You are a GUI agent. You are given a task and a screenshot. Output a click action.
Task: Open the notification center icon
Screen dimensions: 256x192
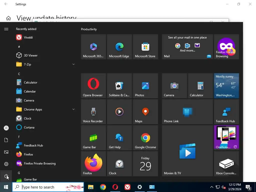click(248, 187)
